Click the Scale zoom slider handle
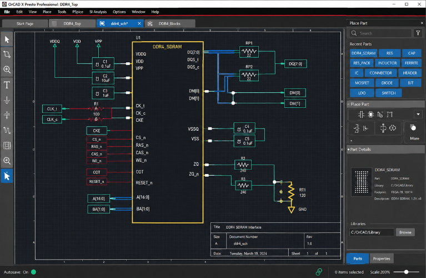This screenshot has width=426, height=278. (x=406, y=272)
